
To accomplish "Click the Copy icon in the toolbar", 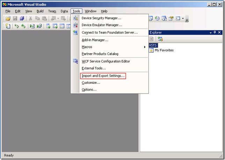I will [x=37, y=19].
